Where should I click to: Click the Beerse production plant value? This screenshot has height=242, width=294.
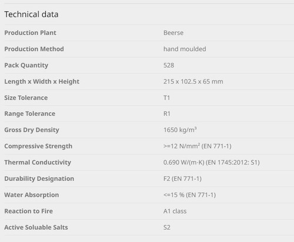pos(173,33)
